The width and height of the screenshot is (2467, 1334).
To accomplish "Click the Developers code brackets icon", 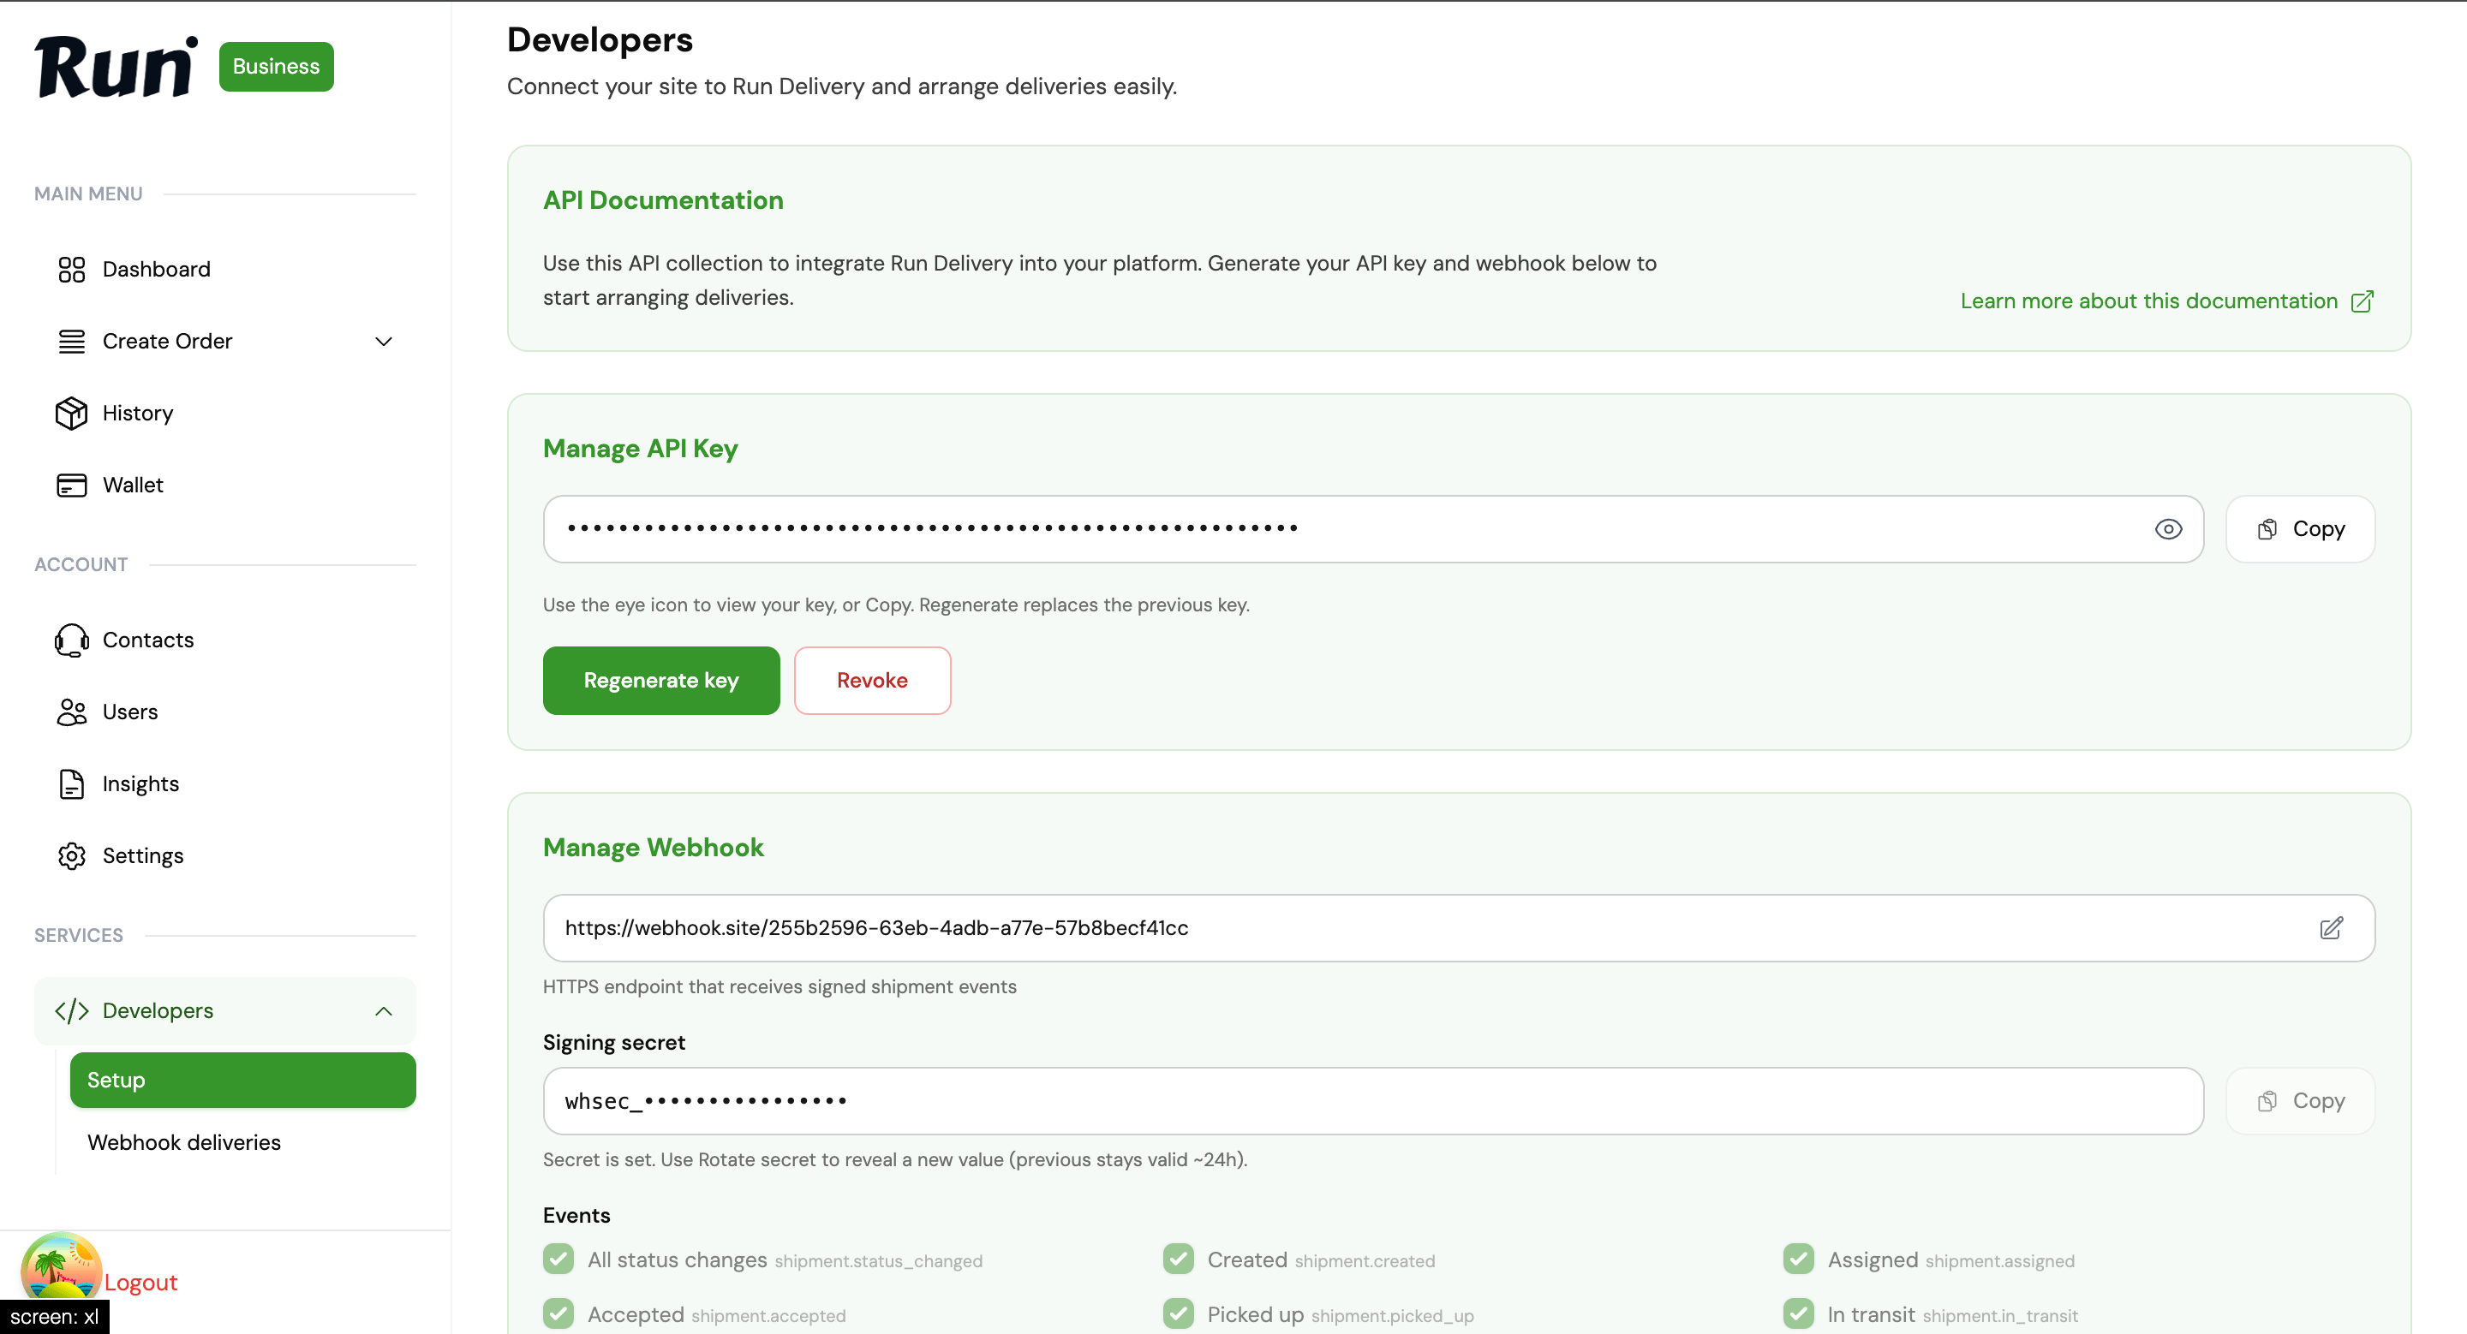I will pos(72,1010).
